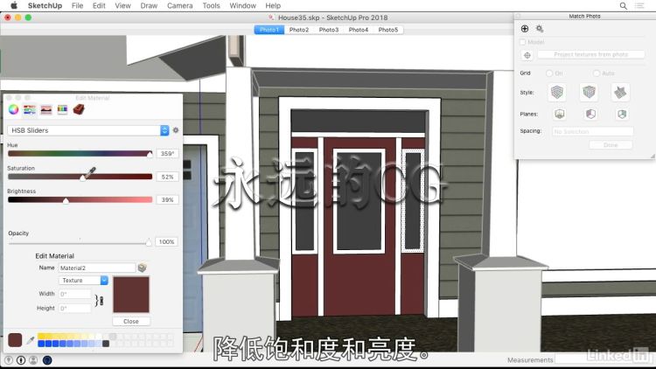
Task: Select the Color Sliders picker icon
Action: pyautogui.click(x=29, y=109)
